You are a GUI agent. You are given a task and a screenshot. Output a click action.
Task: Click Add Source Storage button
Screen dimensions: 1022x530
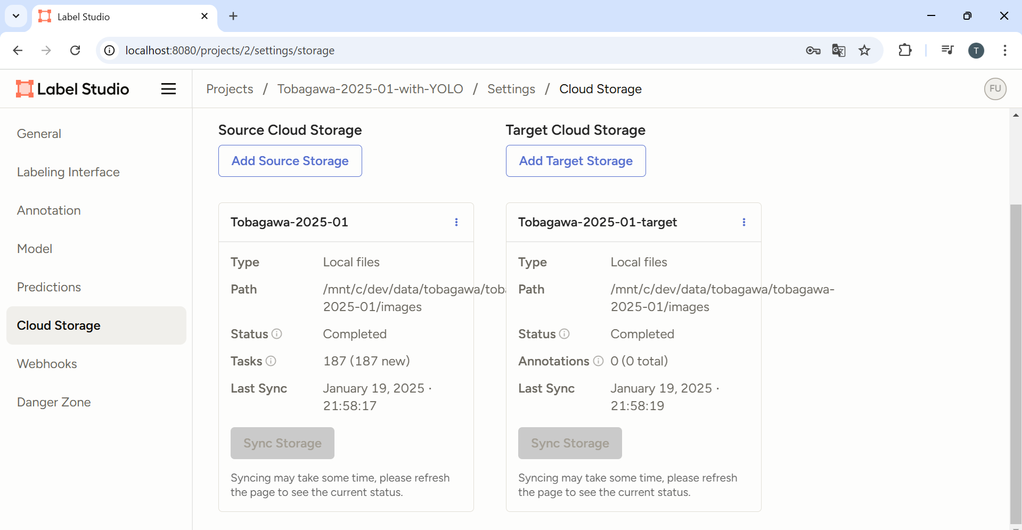point(290,161)
